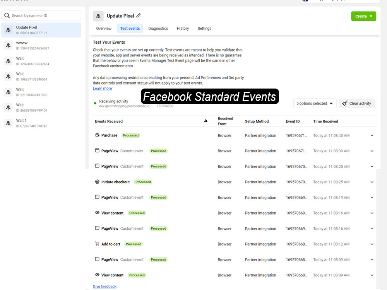Click 'Today at 11:08:12 AM' timestamp

point(331,244)
